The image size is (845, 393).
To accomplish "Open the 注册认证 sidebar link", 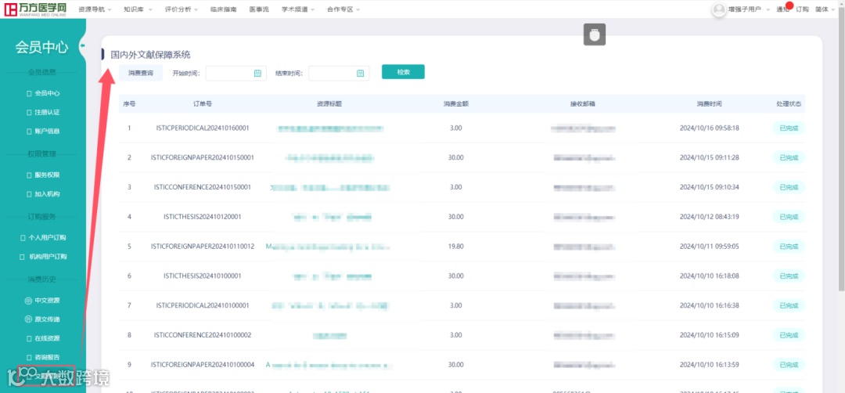I will [43, 112].
